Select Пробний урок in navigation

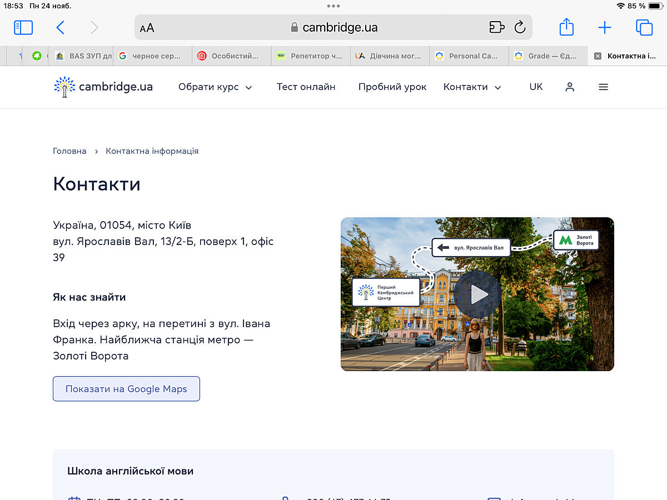click(x=392, y=87)
